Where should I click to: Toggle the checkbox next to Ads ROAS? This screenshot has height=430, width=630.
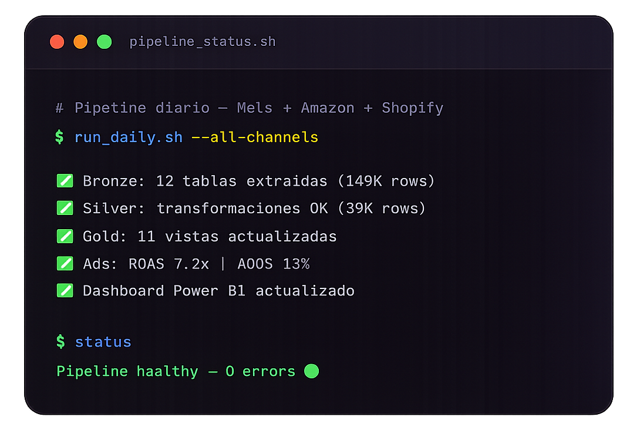tap(65, 264)
